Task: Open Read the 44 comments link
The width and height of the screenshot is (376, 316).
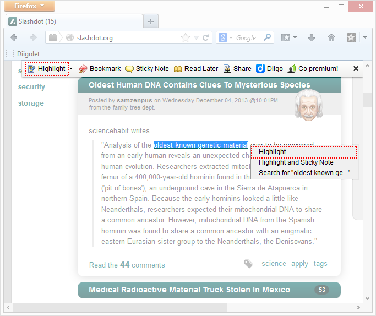Action: tap(127, 265)
